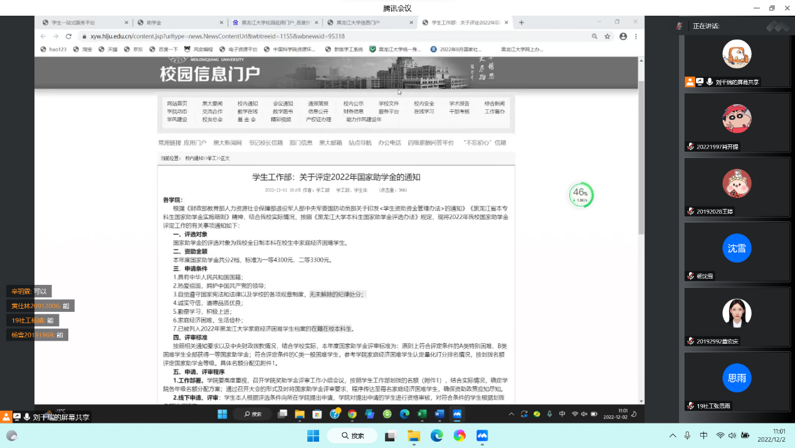Open Tencent Meeting icon in the taskbar

[x=482, y=435]
